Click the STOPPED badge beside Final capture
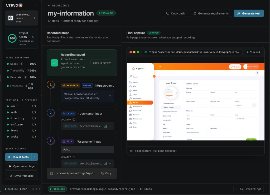 coord(154,33)
